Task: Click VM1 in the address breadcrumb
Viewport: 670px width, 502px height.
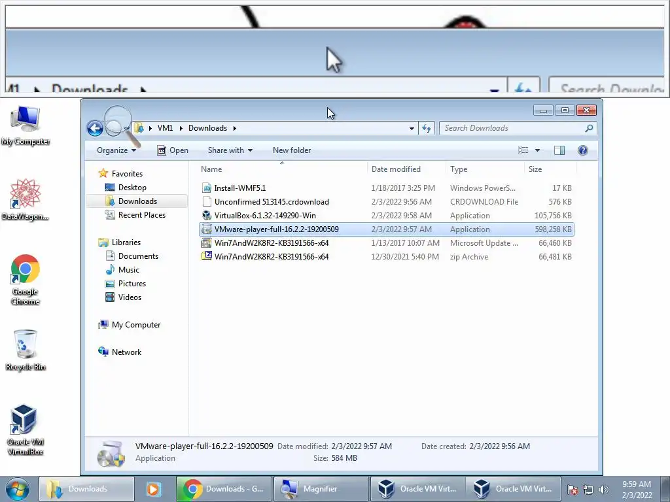Action: [165, 128]
